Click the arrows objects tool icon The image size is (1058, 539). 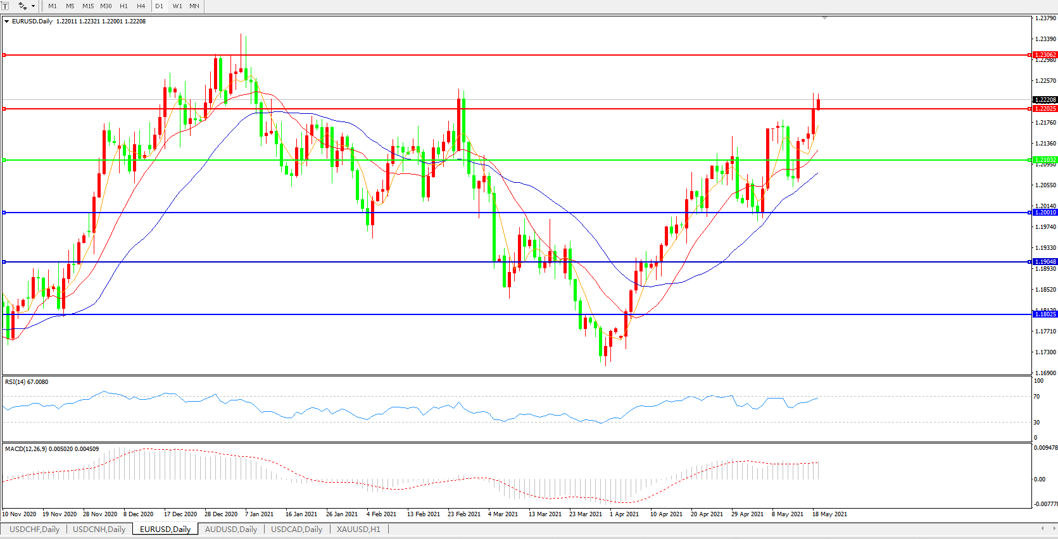pos(22,6)
